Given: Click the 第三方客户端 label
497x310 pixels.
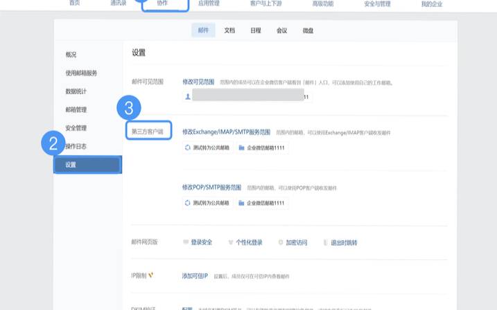Looking at the screenshot, I should (x=148, y=131).
